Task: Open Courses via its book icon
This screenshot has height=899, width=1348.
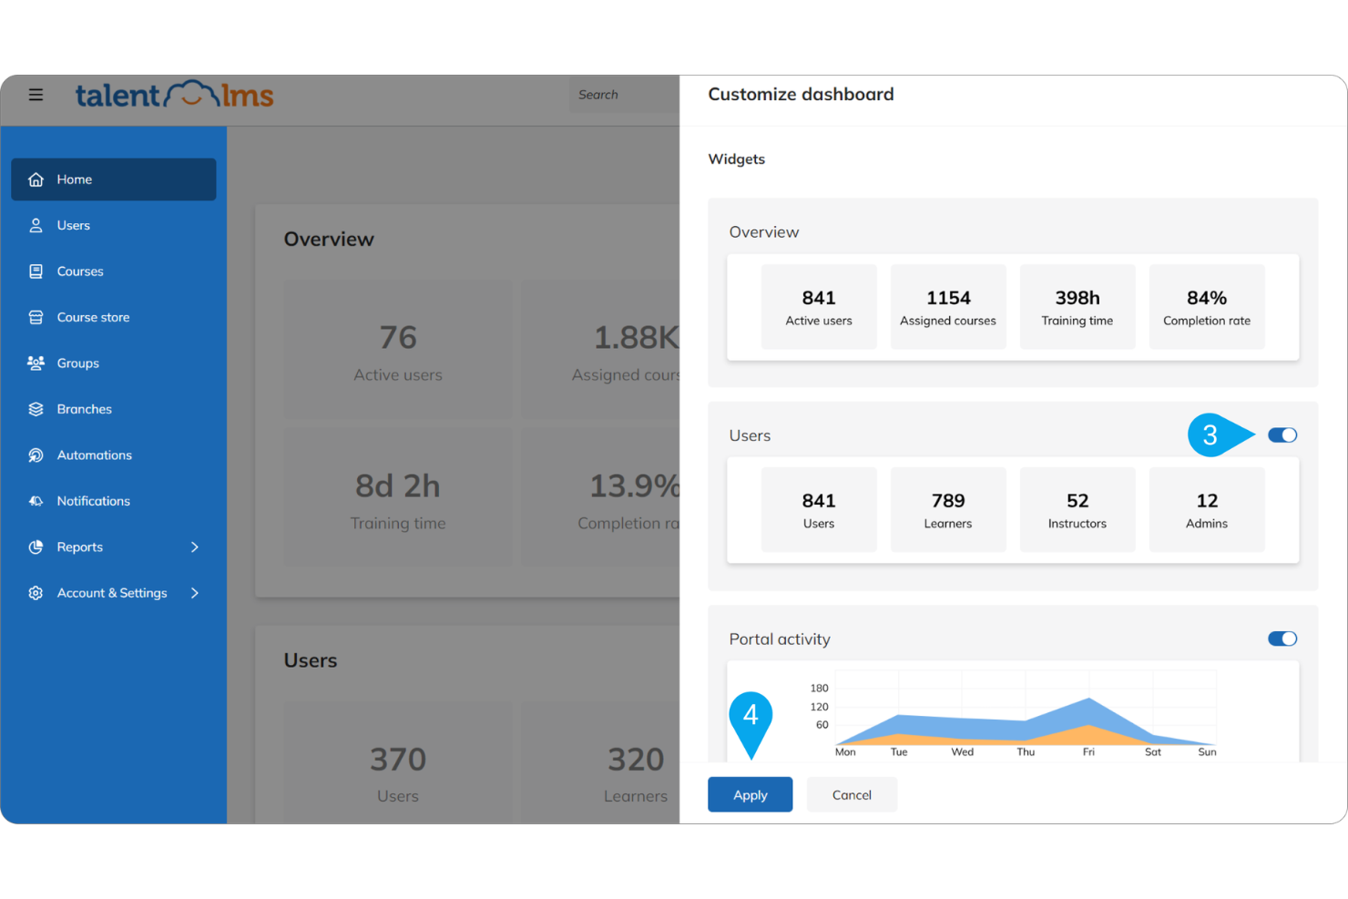Action: (x=36, y=271)
